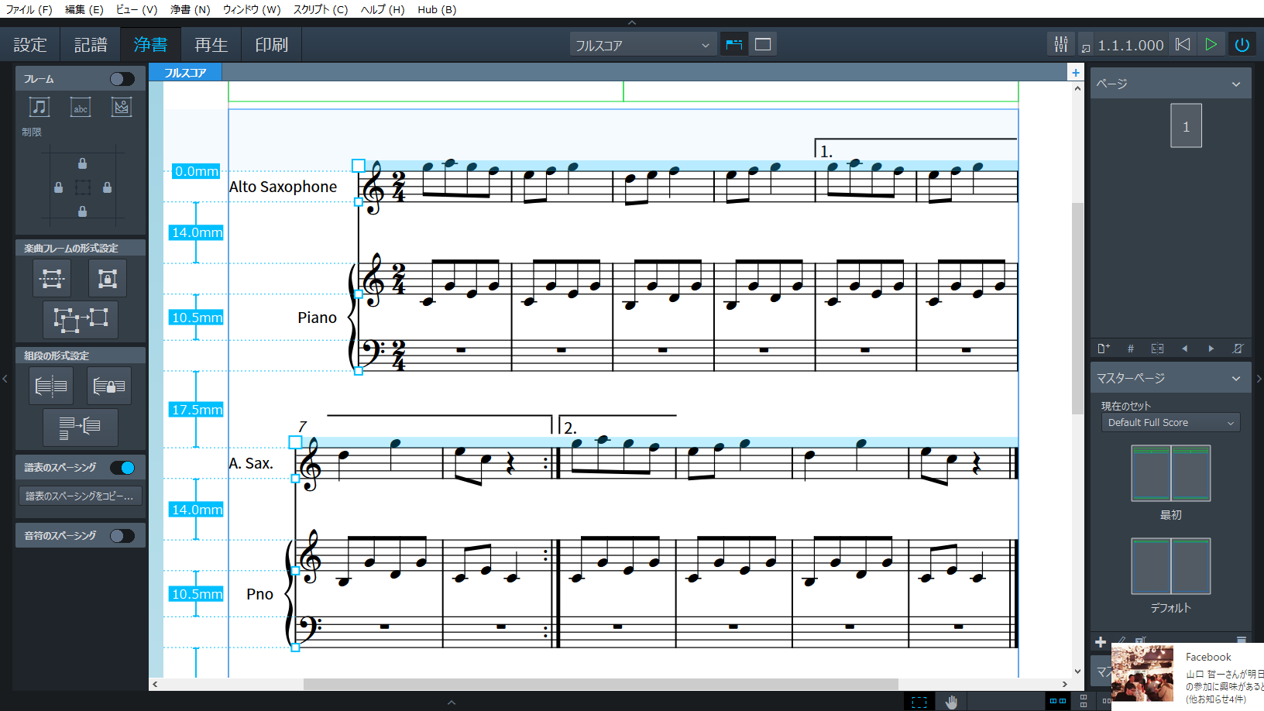This screenshot has height=711, width=1264.
Task: Select the music frame tool
Action: click(x=39, y=107)
